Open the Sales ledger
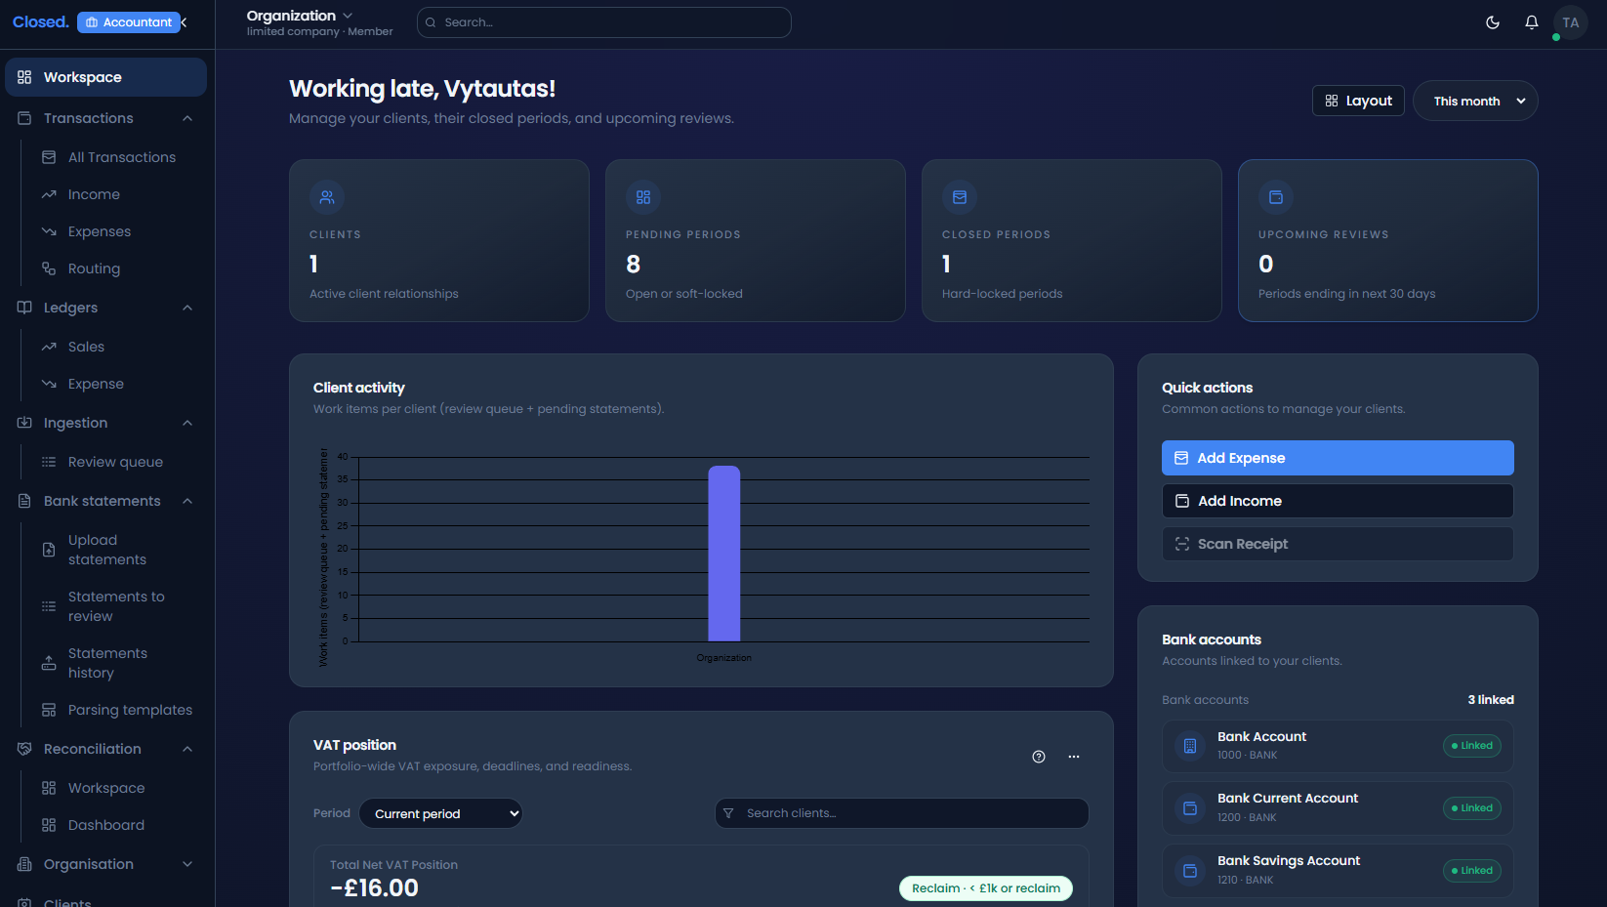1607x907 pixels. point(86,347)
